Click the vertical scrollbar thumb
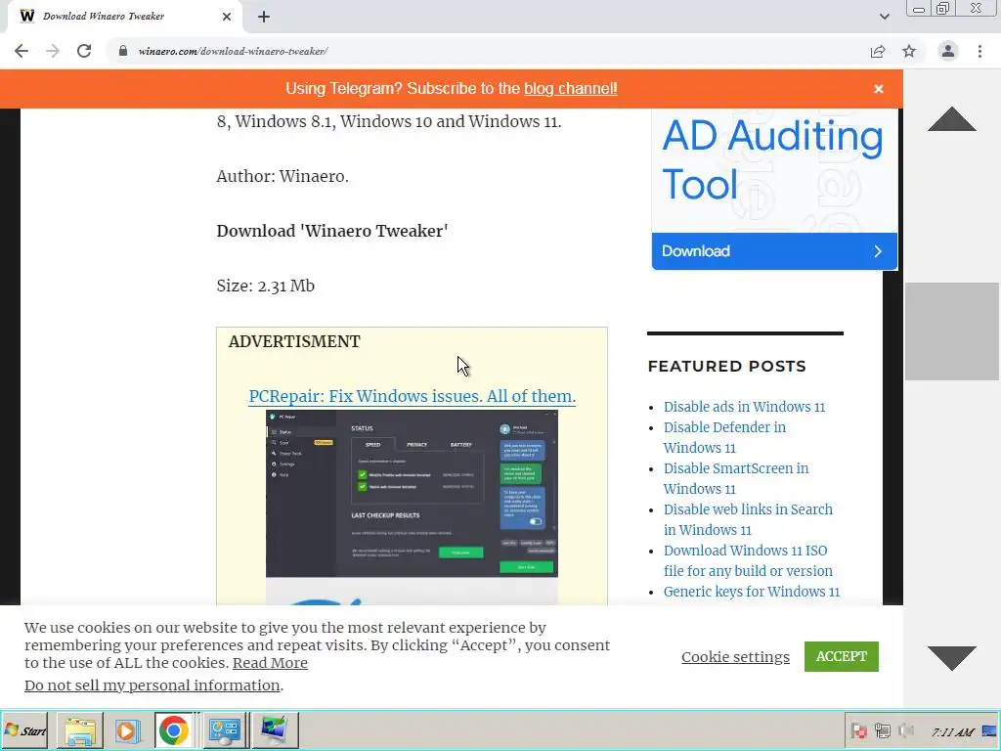Image resolution: width=1001 pixels, height=751 pixels. 952,331
